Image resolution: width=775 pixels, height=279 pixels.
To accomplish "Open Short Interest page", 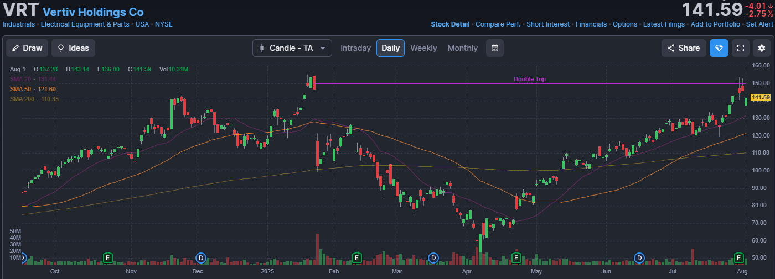I will [548, 24].
